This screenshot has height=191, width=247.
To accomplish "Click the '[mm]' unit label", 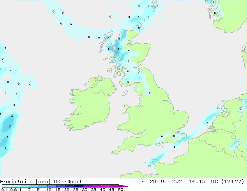I will coord(43,182).
